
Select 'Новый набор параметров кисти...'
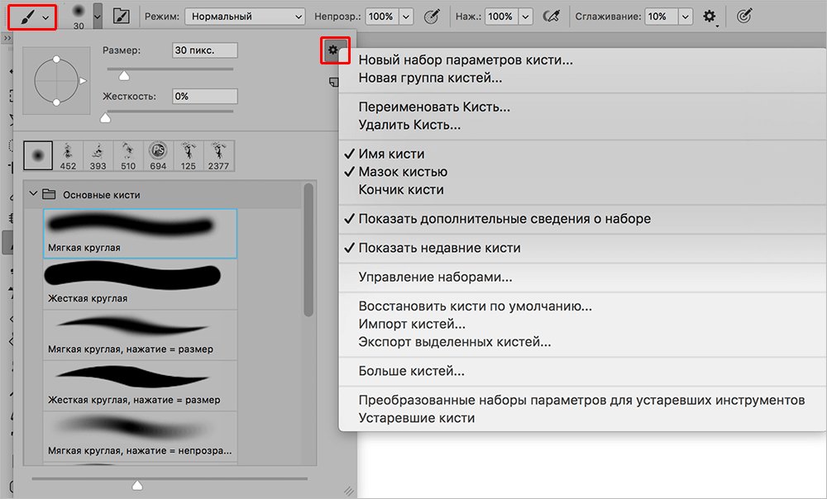click(466, 60)
